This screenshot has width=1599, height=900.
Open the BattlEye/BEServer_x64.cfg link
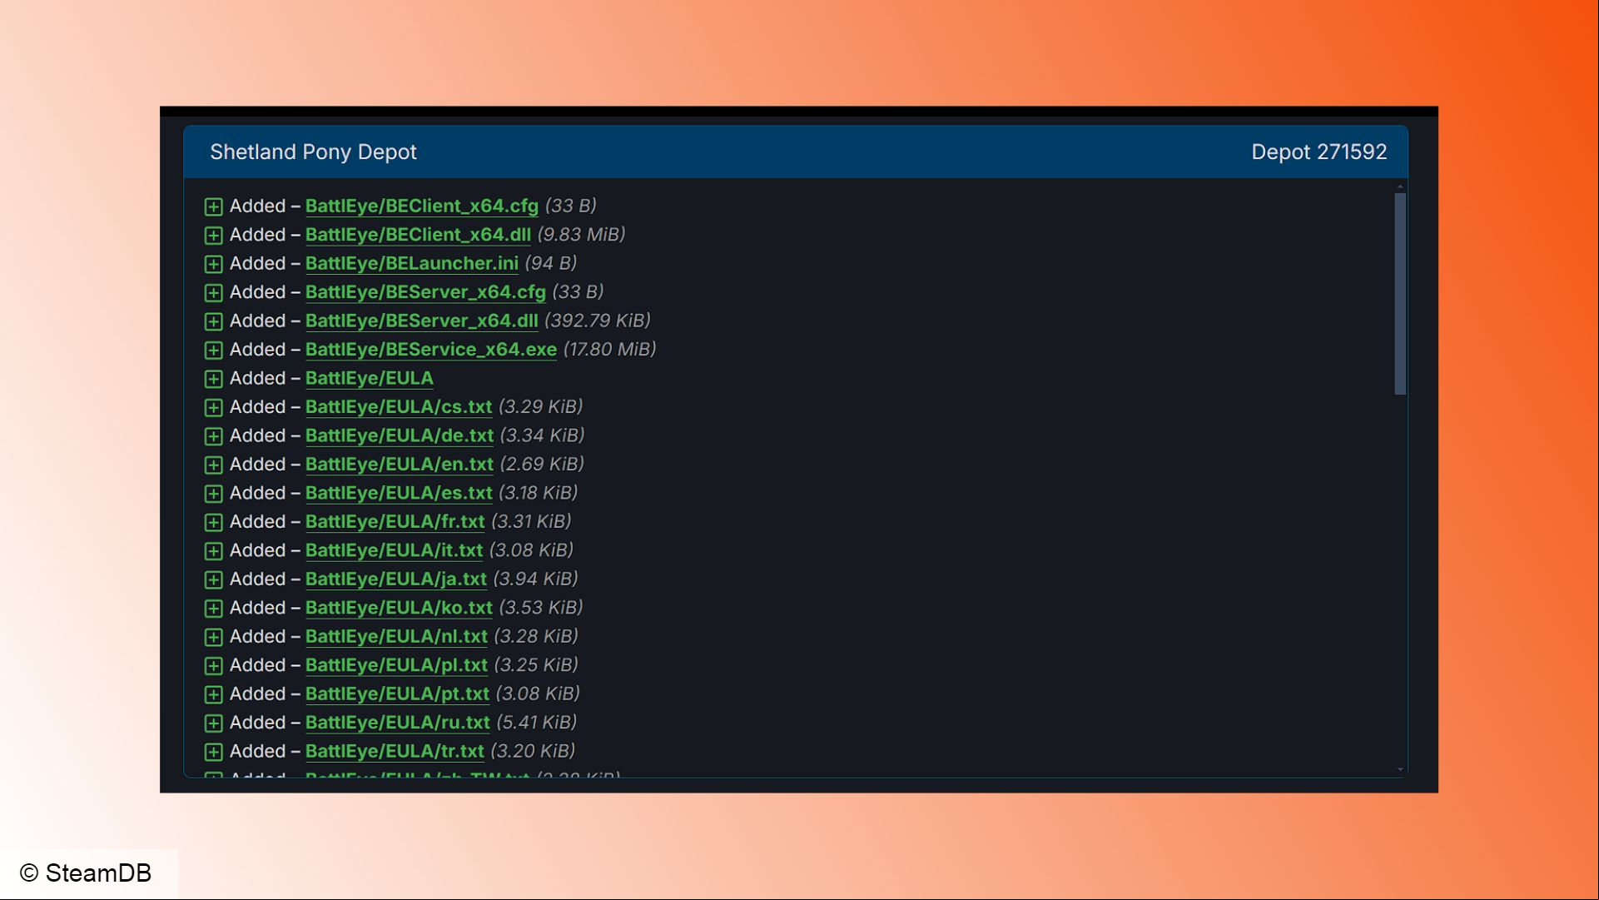coord(425,292)
